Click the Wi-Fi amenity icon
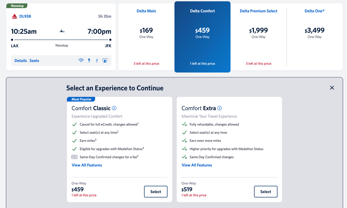This screenshot has width=347, height=208. [81, 60]
